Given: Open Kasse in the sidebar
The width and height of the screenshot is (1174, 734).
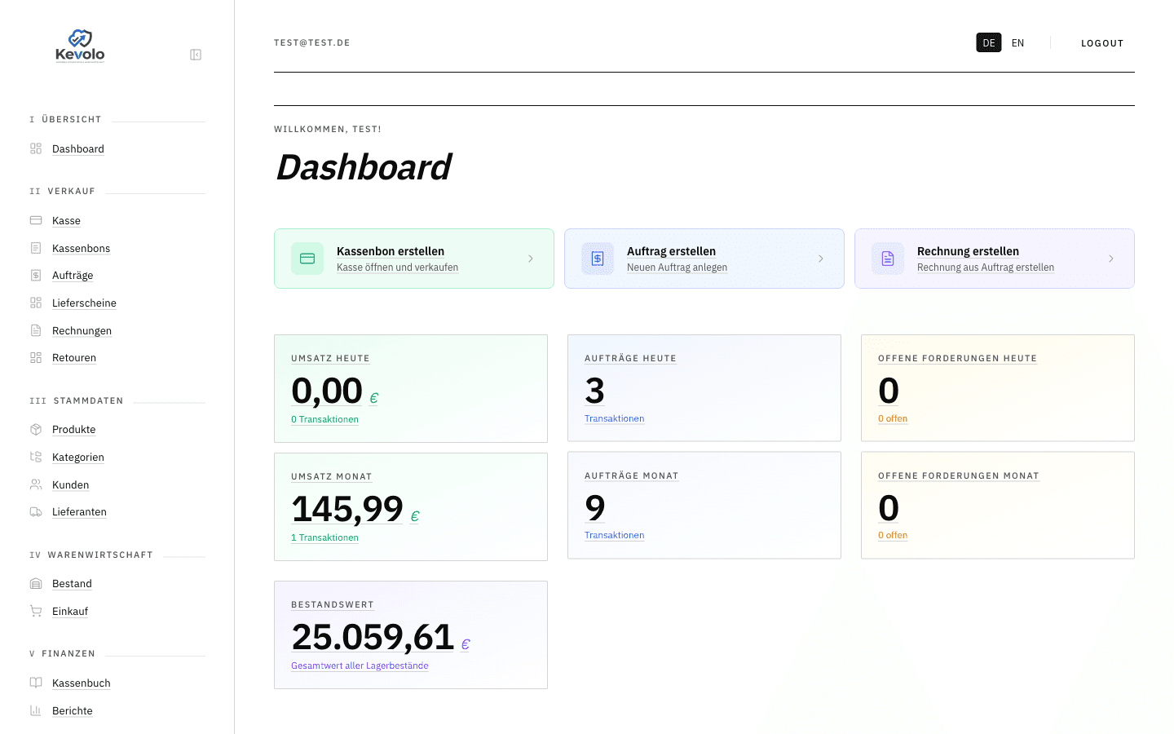Looking at the screenshot, I should [66, 220].
